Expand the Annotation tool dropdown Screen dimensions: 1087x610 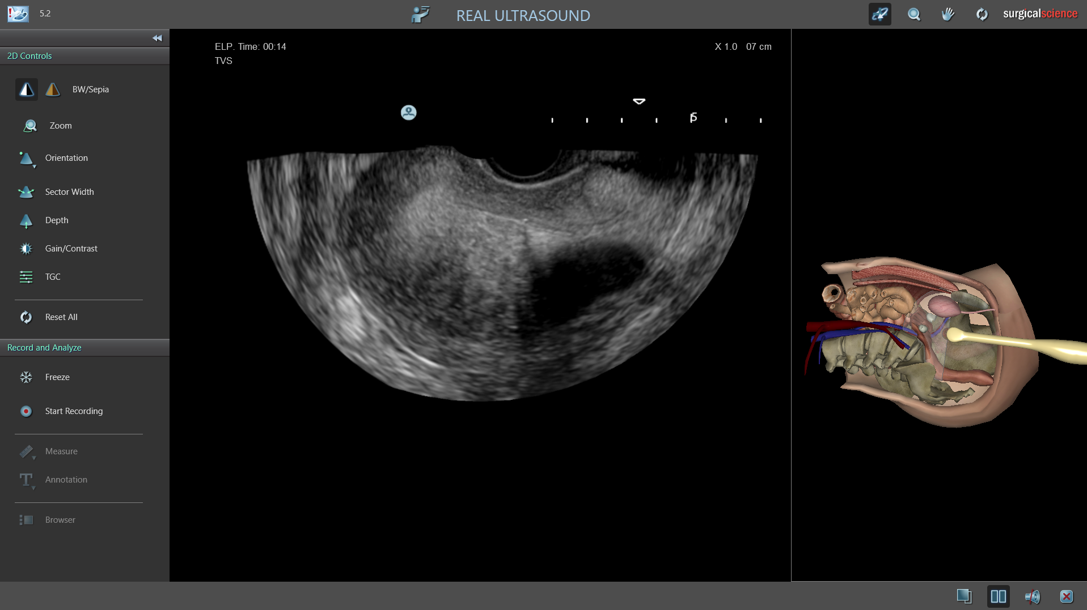pos(27,480)
